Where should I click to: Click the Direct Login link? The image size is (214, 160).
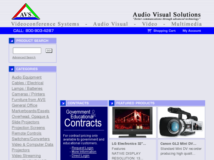click(81, 156)
